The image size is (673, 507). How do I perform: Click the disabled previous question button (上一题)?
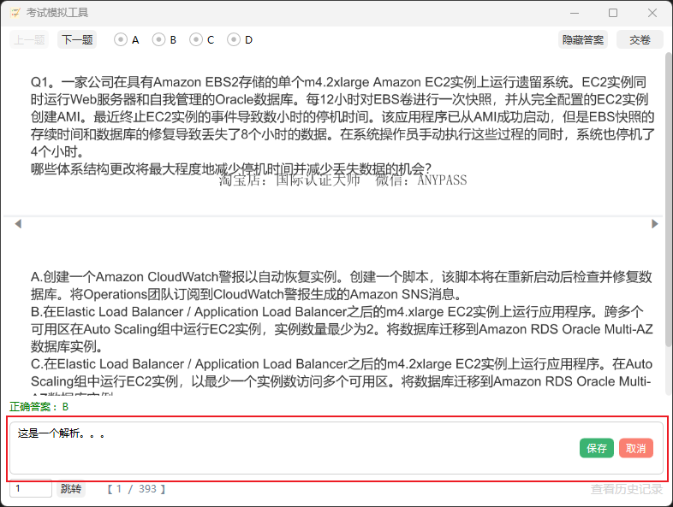29,40
